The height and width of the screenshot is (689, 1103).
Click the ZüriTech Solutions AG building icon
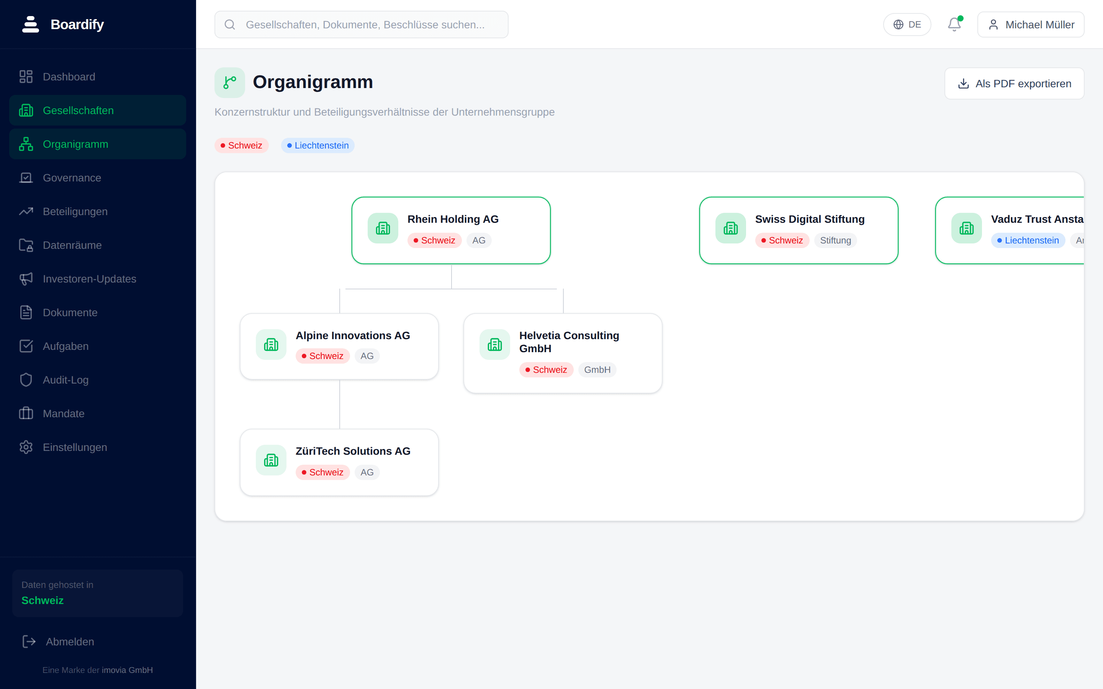[x=271, y=460]
